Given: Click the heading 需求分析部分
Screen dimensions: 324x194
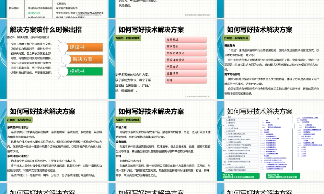Looking at the screenshot, I should (232, 74).
